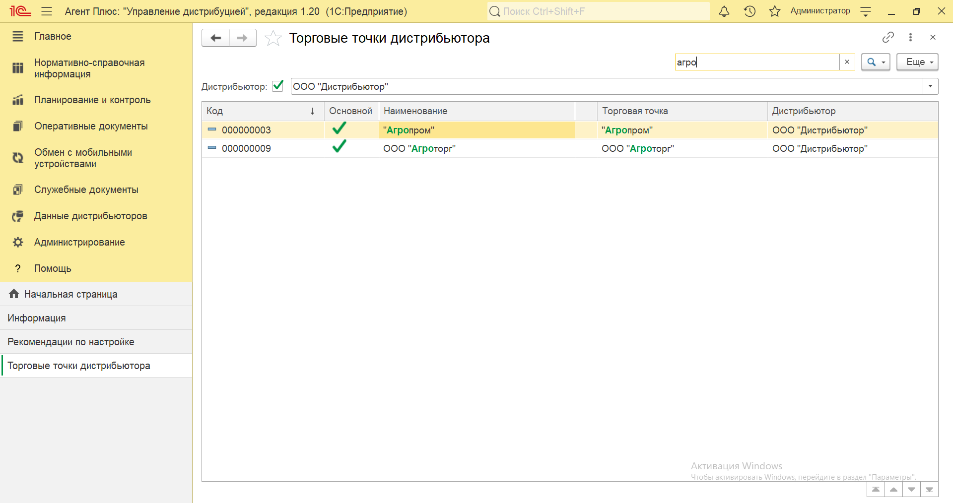
Task: Switch to Информация tab
Action: [x=96, y=318]
